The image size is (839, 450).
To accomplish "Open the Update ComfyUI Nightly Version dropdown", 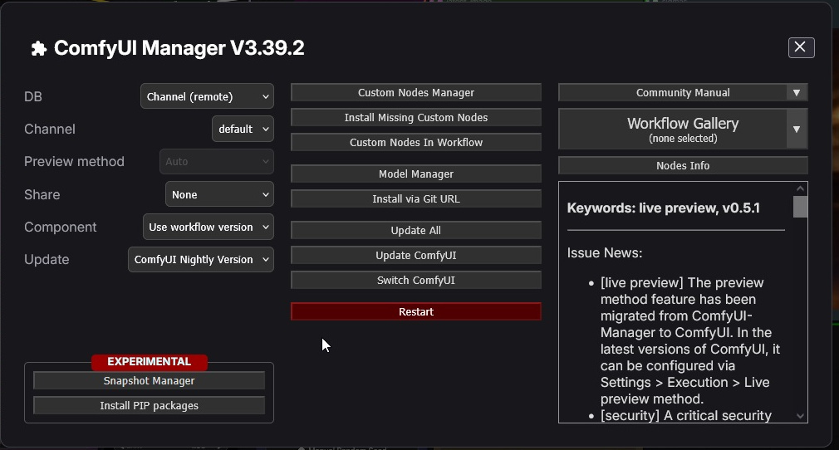I will [201, 260].
